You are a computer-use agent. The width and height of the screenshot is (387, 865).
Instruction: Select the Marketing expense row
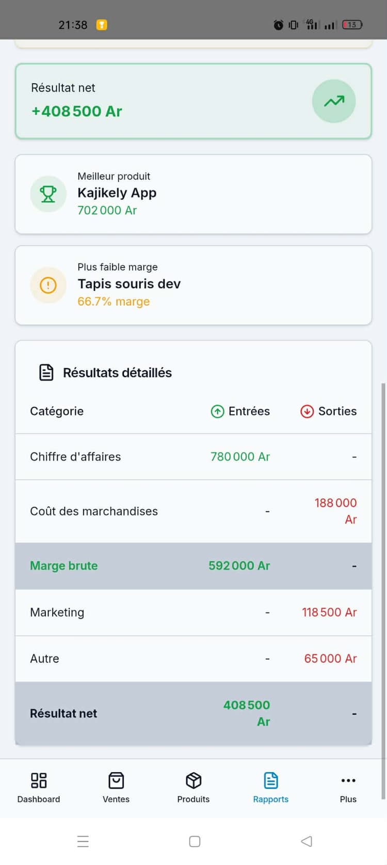click(193, 612)
